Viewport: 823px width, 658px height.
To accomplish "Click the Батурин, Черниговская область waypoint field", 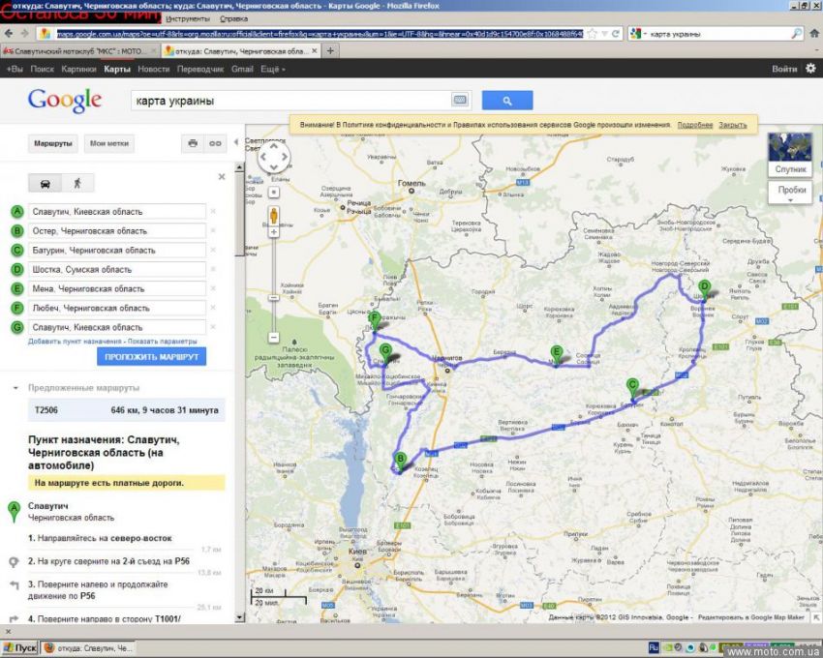I will click(x=117, y=251).
